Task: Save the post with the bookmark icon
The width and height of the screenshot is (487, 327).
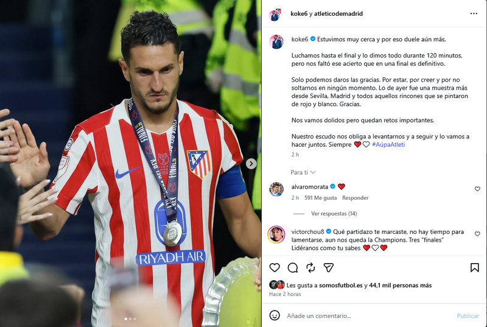Action: tap(474, 267)
